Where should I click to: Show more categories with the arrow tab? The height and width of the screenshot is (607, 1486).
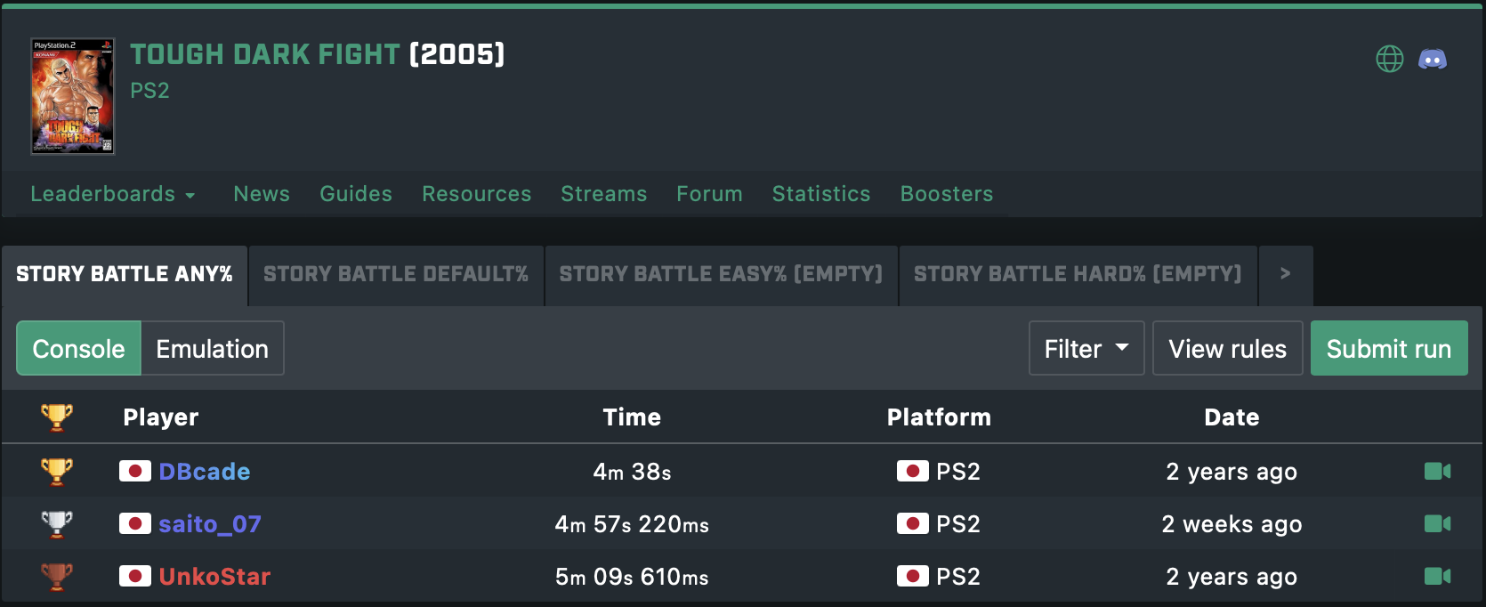(1285, 274)
